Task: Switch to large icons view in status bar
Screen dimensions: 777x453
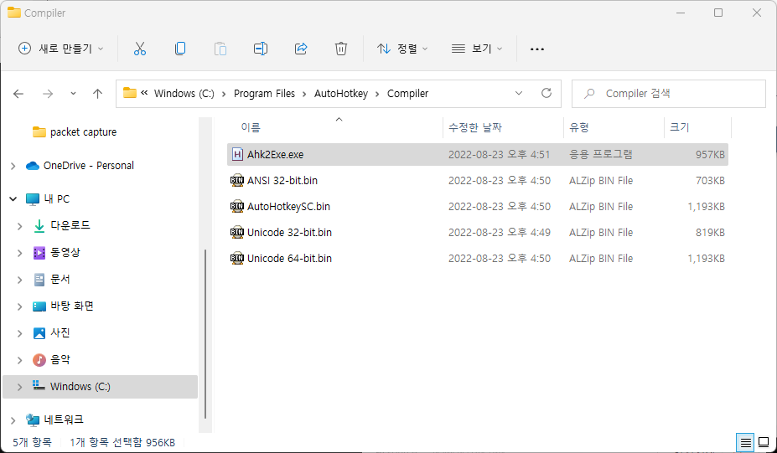Action: pyautogui.click(x=764, y=442)
